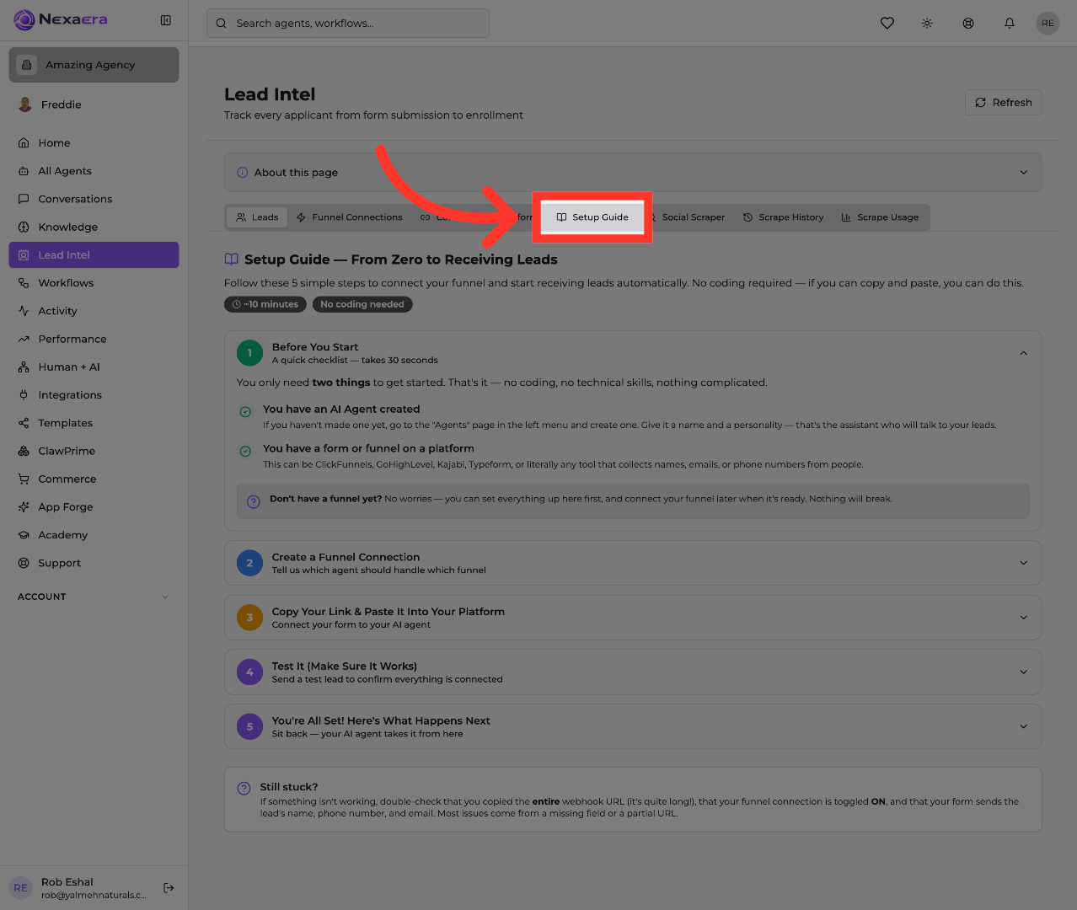Expand Copy Your Link & Paste step
This screenshot has height=910, width=1077.
pyautogui.click(x=633, y=618)
